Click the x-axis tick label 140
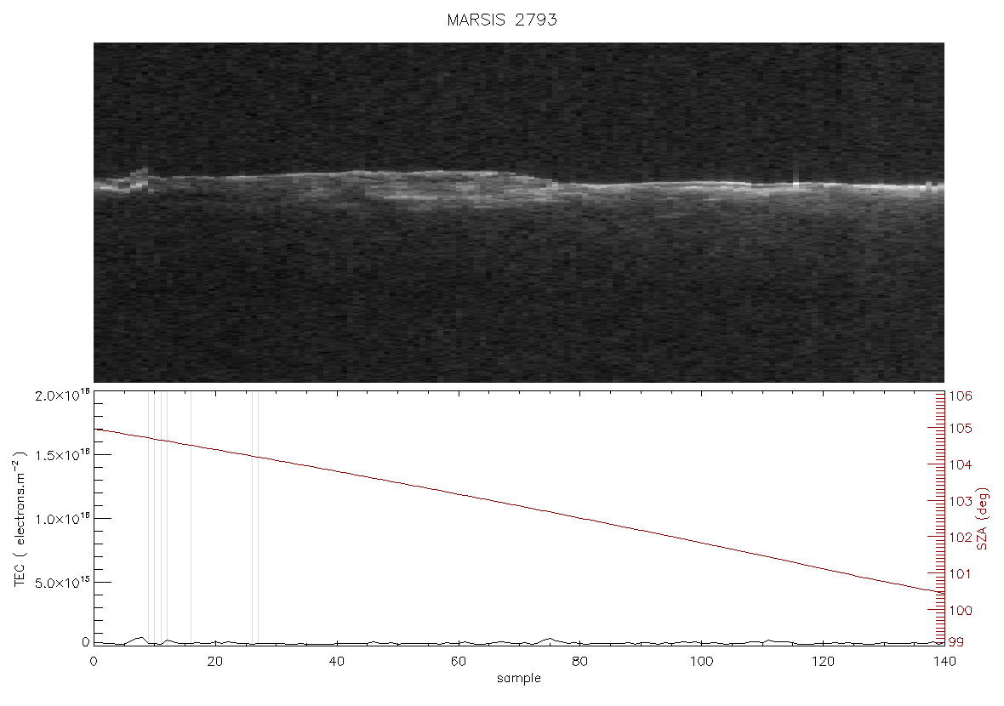 [944, 661]
